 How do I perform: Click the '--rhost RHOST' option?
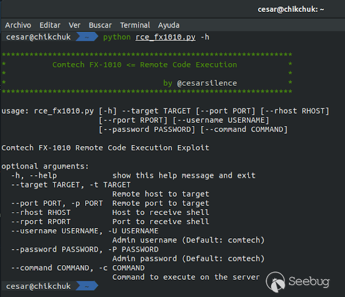(41, 212)
